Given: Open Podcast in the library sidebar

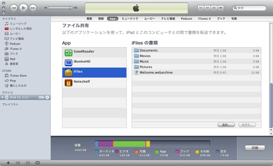Looking at the screenshot, I should (12, 43).
